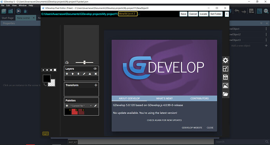Open the Piskel export image icon
This screenshot has height=145, width=270.
coord(225,86)
